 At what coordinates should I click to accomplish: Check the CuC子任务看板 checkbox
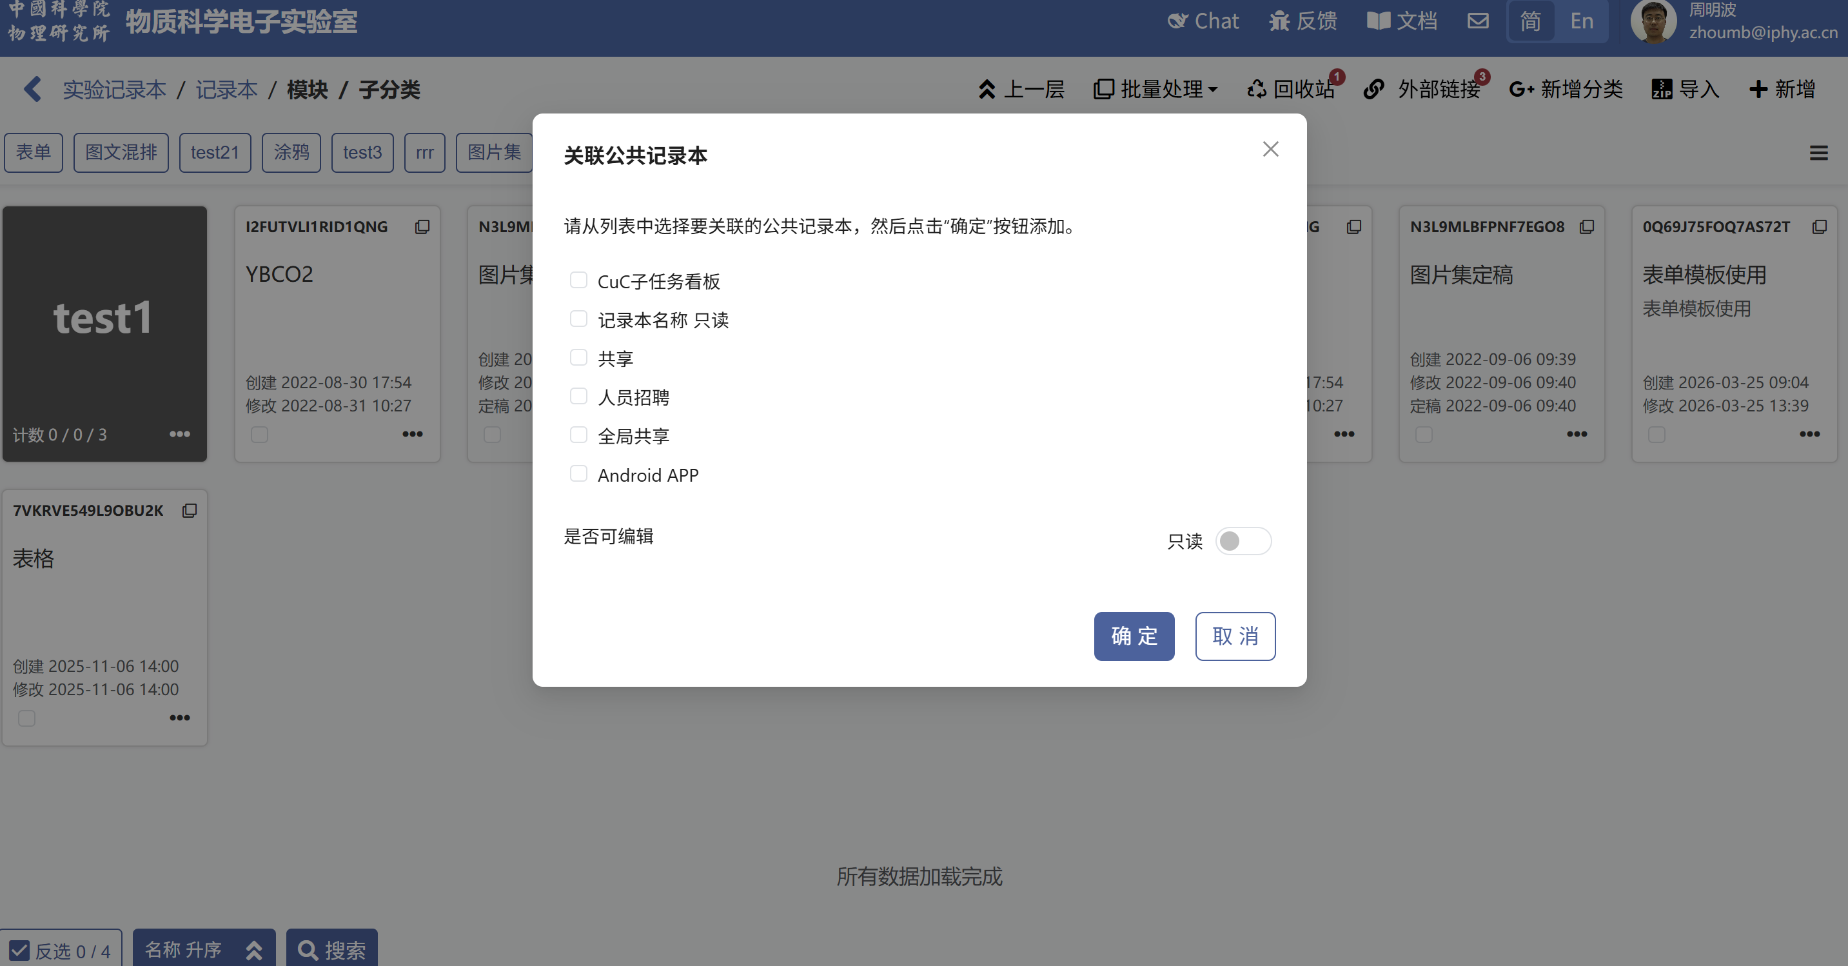(x=578, y=281)
